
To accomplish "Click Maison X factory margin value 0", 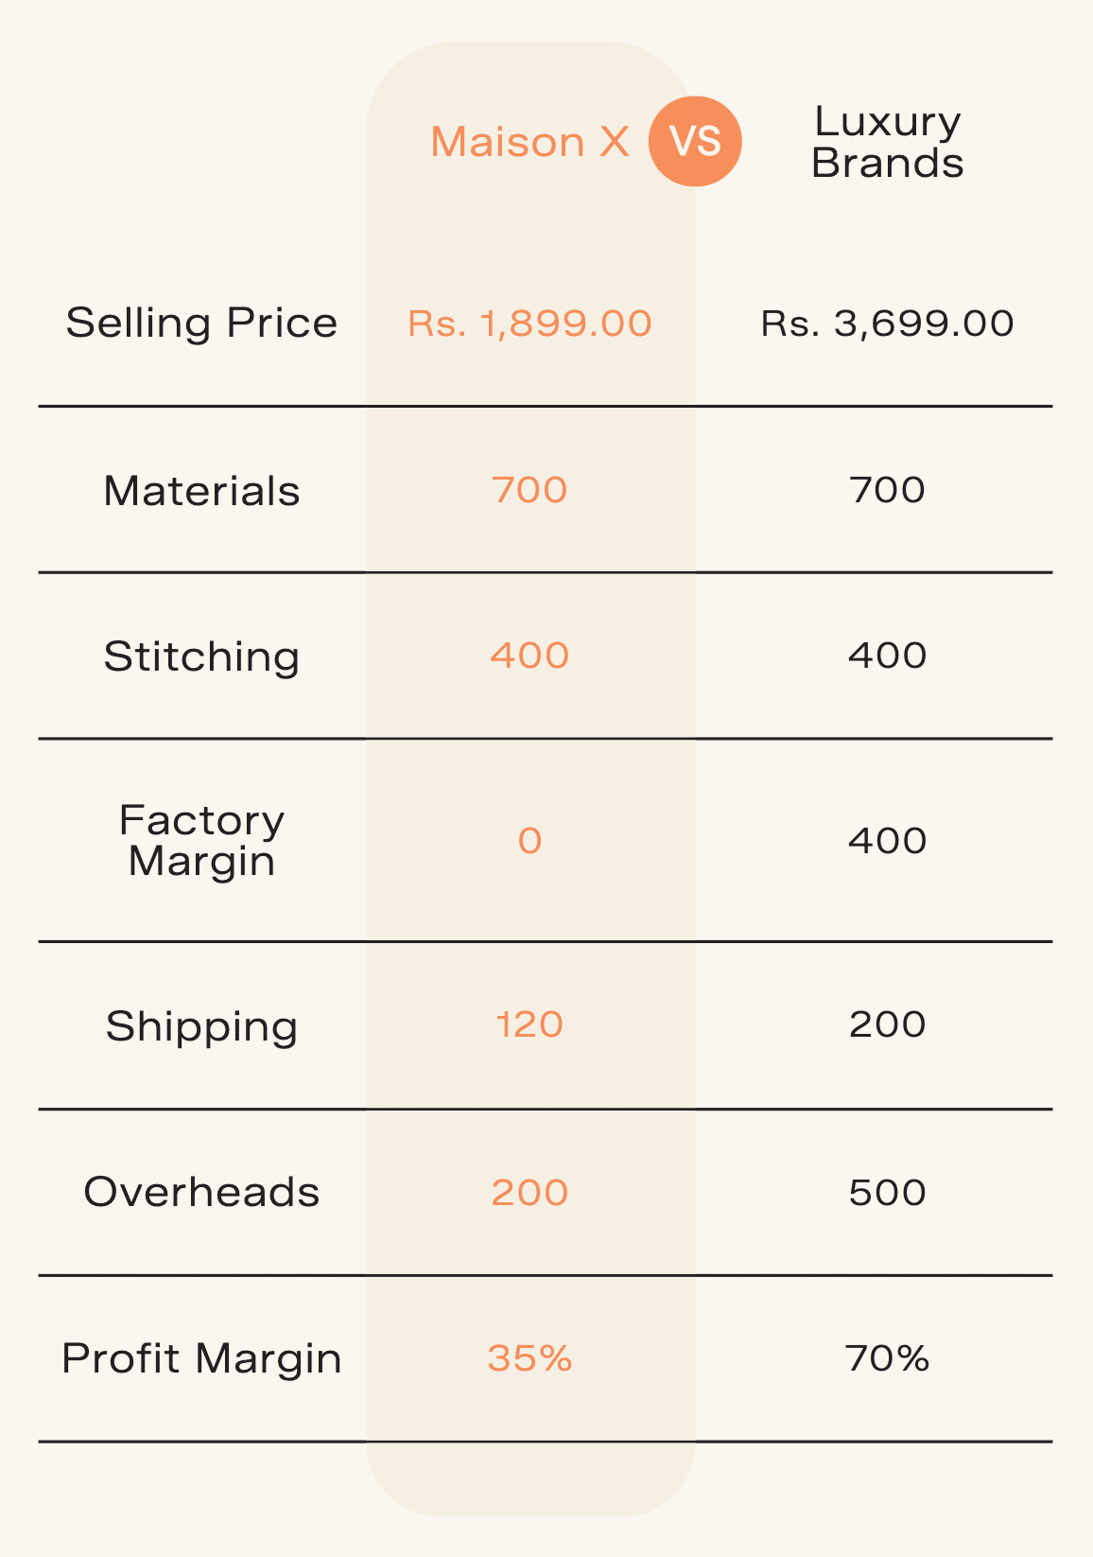I will point(529,841).
